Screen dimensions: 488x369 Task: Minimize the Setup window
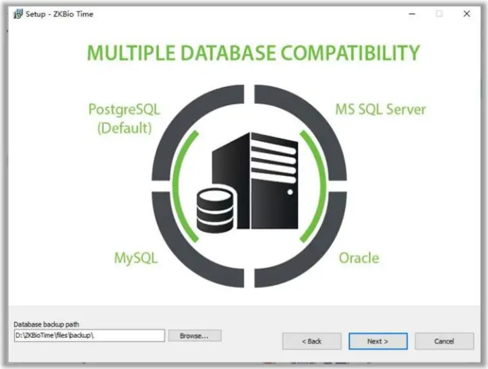pyautogui.click(x=412, y=14)
